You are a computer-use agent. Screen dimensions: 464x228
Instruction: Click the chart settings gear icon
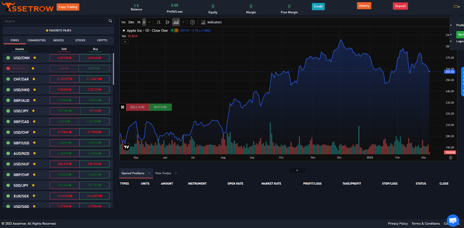pyautogui.click(x=450, y=158)
